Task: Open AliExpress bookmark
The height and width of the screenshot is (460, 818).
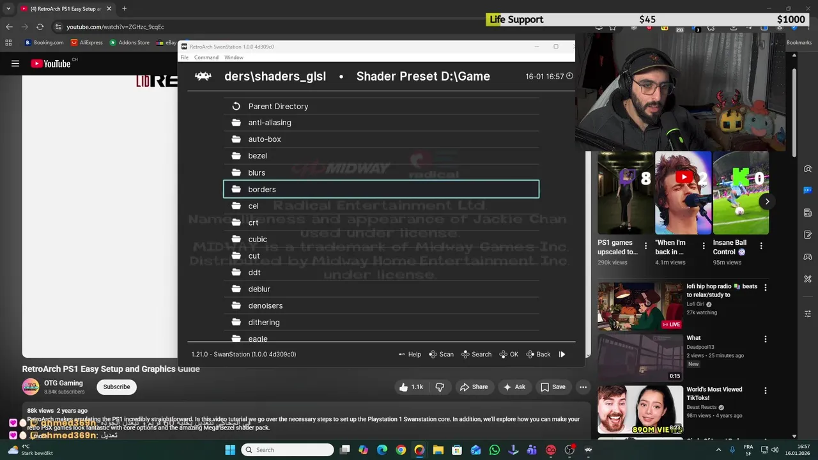Action: click(x=87, y=43)
